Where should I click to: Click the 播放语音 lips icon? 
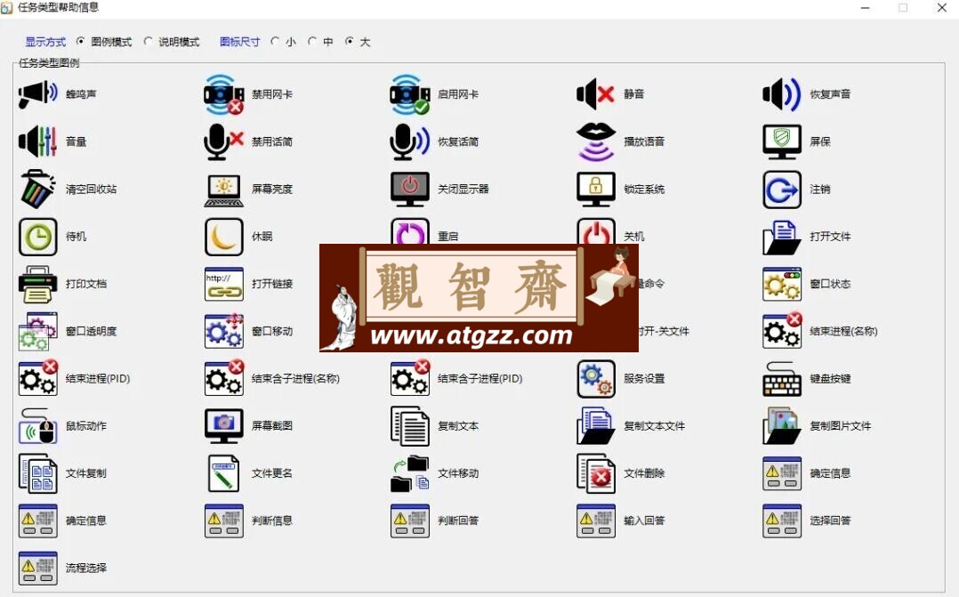click(x=596, y=141)
